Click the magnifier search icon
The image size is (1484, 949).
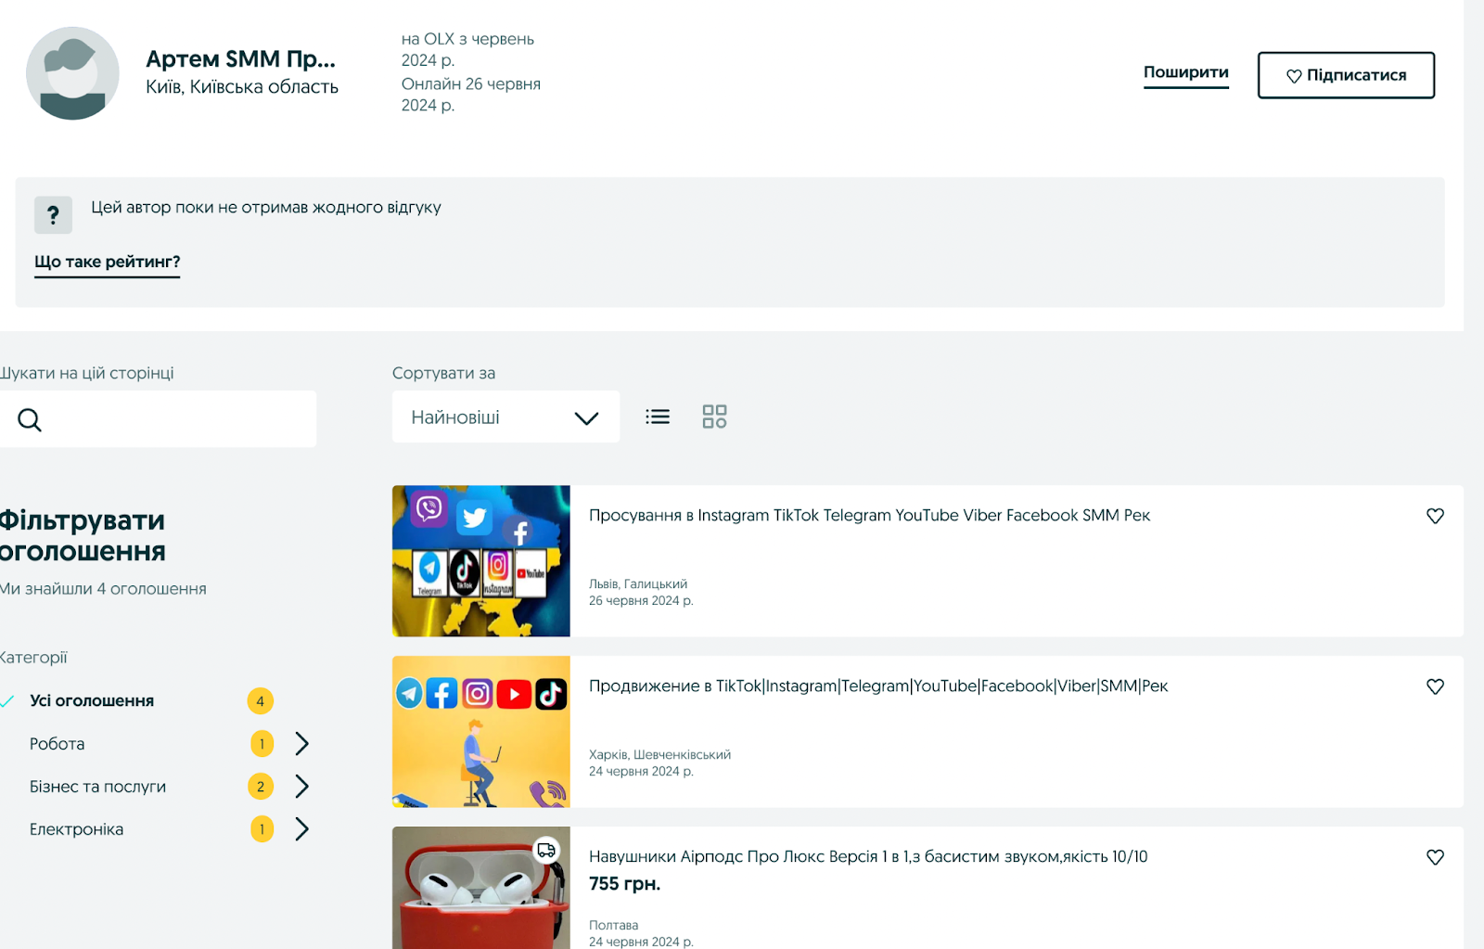tap(30, 420)
